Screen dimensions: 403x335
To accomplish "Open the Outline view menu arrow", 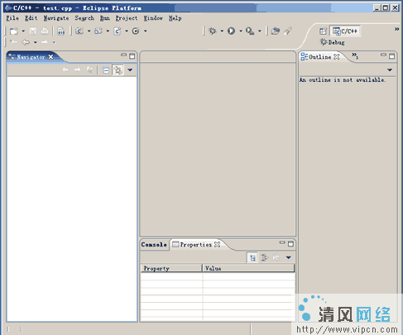I will point(390,70).
